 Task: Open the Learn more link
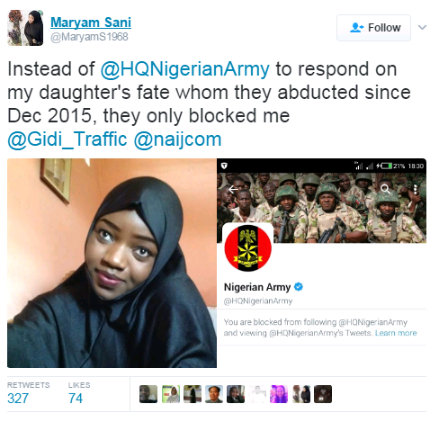coord(396,333)
